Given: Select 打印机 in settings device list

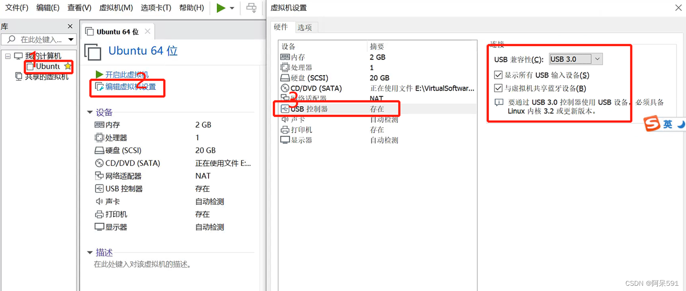Looking at the screenshot, I should pyautogui.click(x=377, y=130).
